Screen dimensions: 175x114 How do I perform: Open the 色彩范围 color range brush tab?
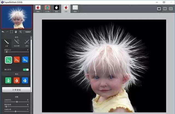[17, 42]
